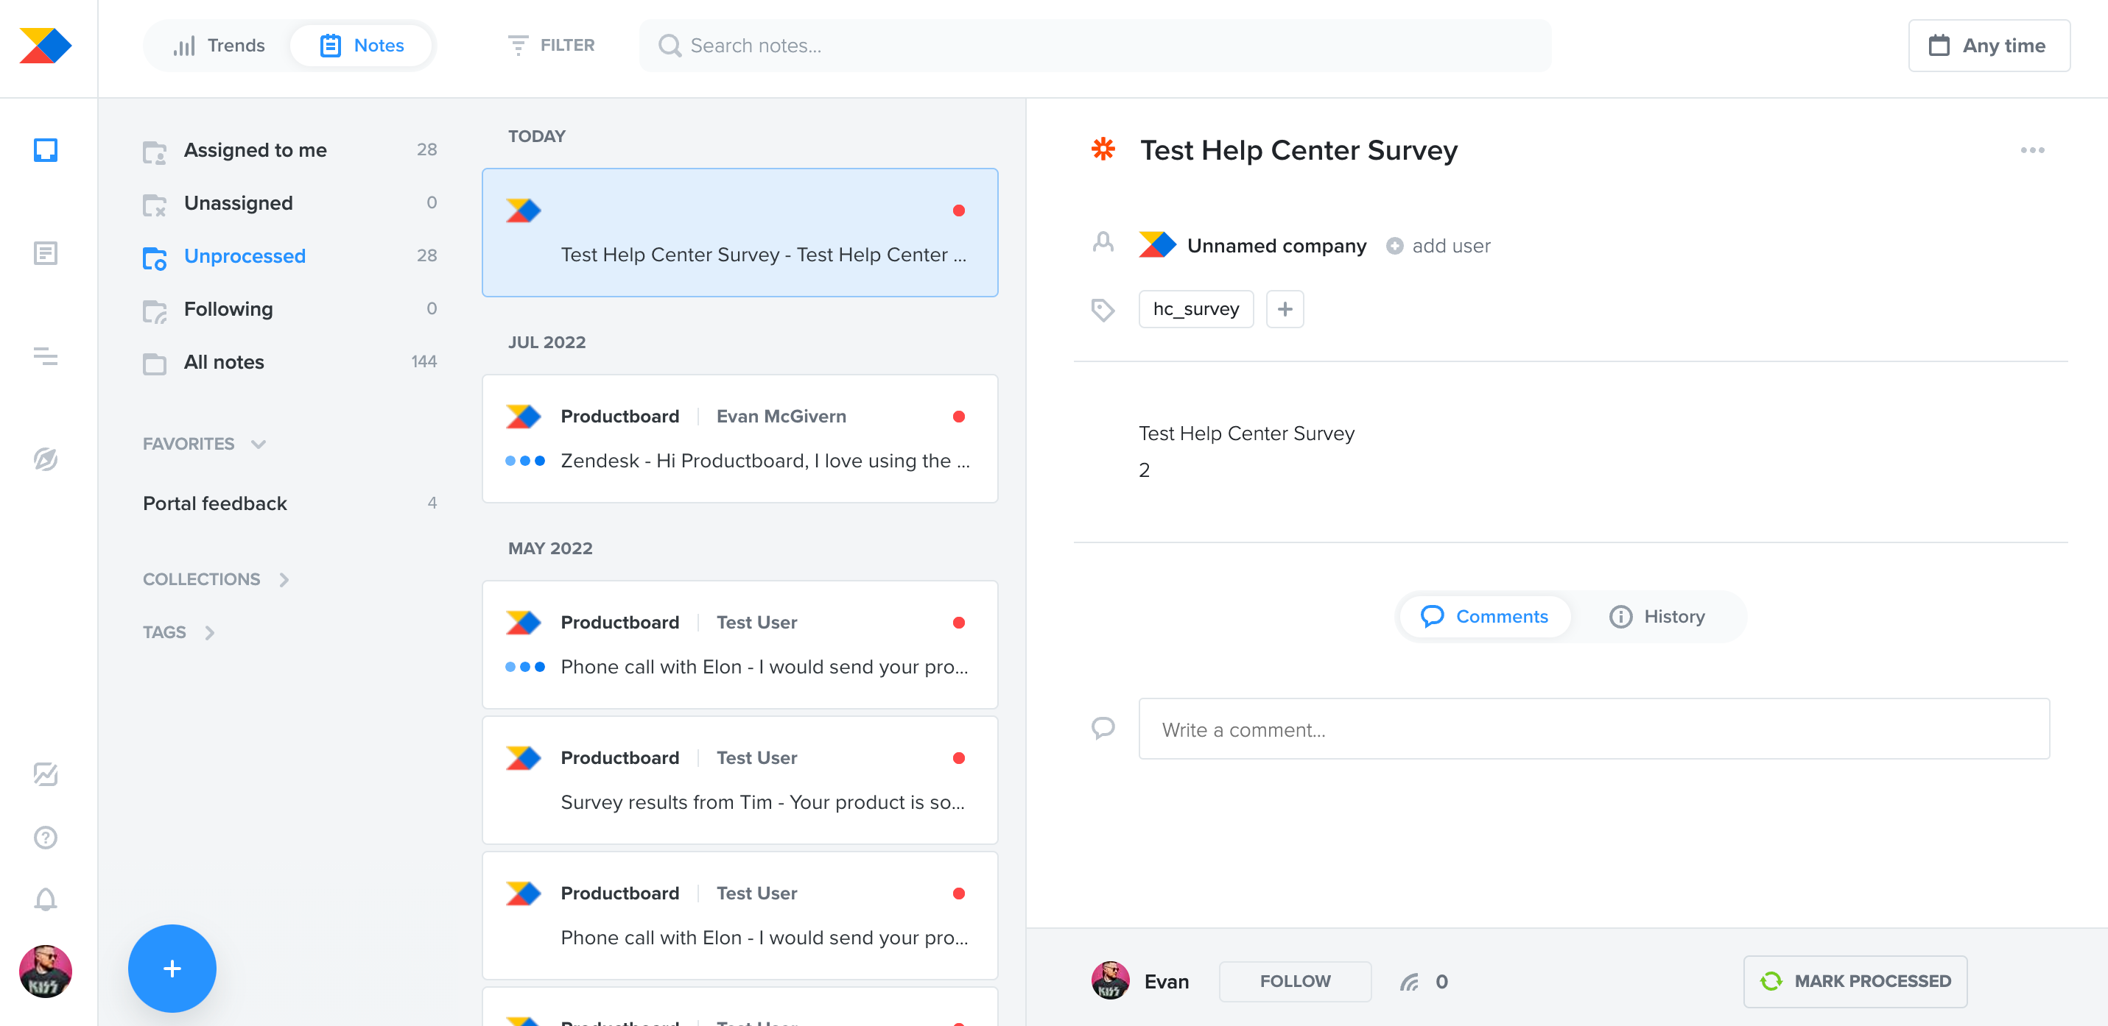Click the add user link
This screenshot has width=2108, height=1026.
(x=1451, y=246)
